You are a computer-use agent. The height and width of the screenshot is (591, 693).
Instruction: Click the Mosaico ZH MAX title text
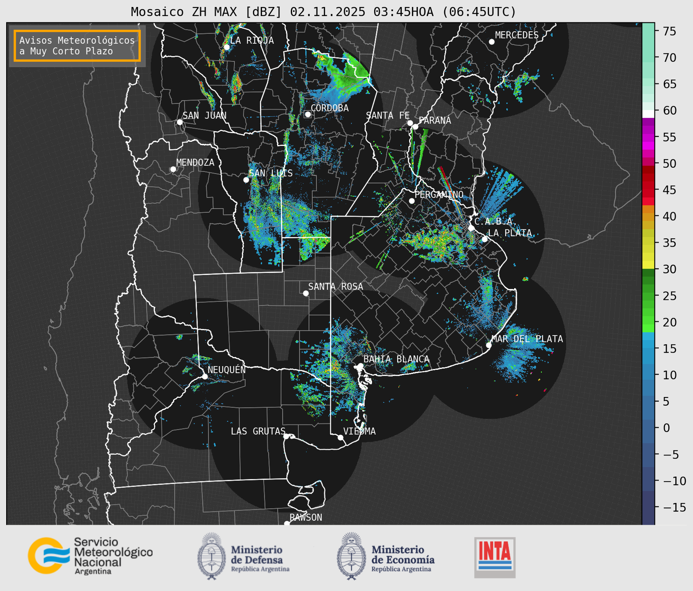pyautogui.click(x=323, y=12)
